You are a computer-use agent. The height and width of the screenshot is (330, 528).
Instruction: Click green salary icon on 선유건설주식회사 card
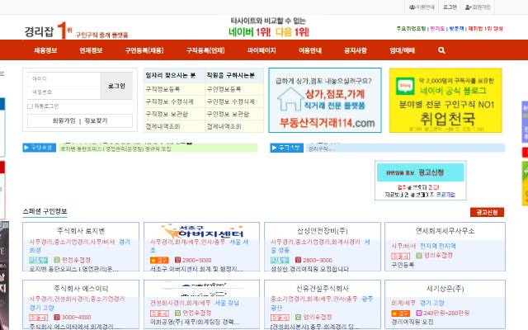(x=298, y=317)
